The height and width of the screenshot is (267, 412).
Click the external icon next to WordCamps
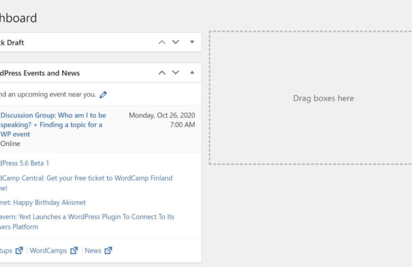pyautogui.click(x=74, y=250)
